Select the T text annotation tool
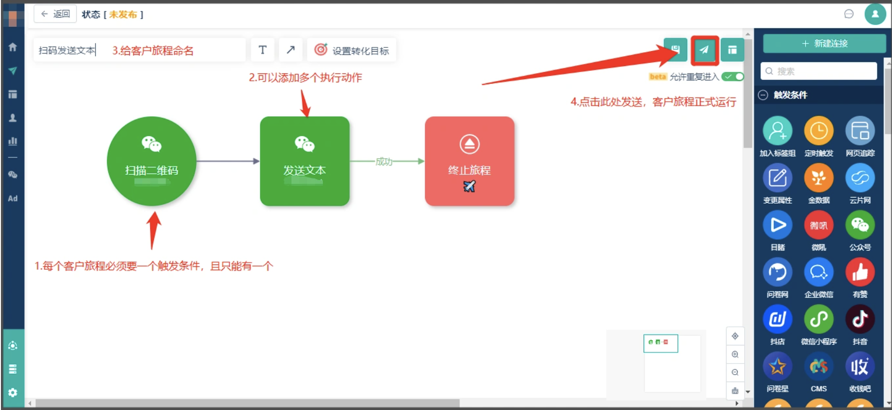 point(263,50)
